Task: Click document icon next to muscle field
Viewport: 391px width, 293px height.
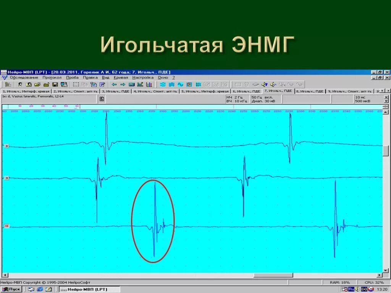Action: [102, 99]
